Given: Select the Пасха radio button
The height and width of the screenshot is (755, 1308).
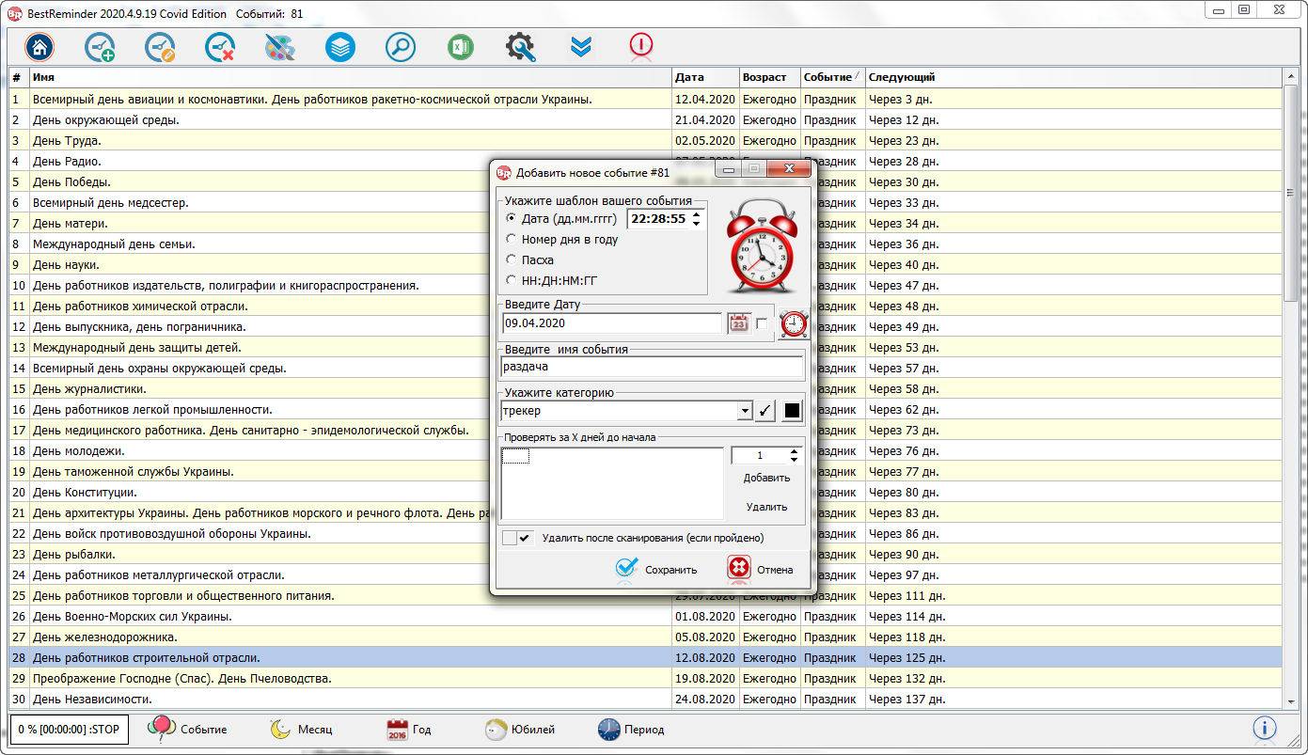Looking at the screenshot, I should 512,260.
